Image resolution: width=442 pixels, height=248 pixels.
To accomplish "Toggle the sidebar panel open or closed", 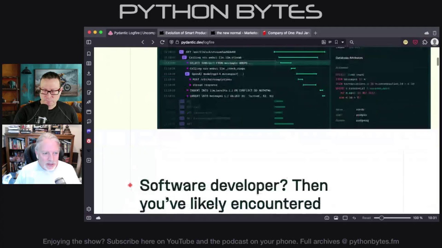I will (x=89, y=42).
